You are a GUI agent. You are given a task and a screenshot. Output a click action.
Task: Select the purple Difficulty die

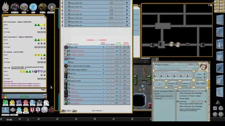coord(19,103)
